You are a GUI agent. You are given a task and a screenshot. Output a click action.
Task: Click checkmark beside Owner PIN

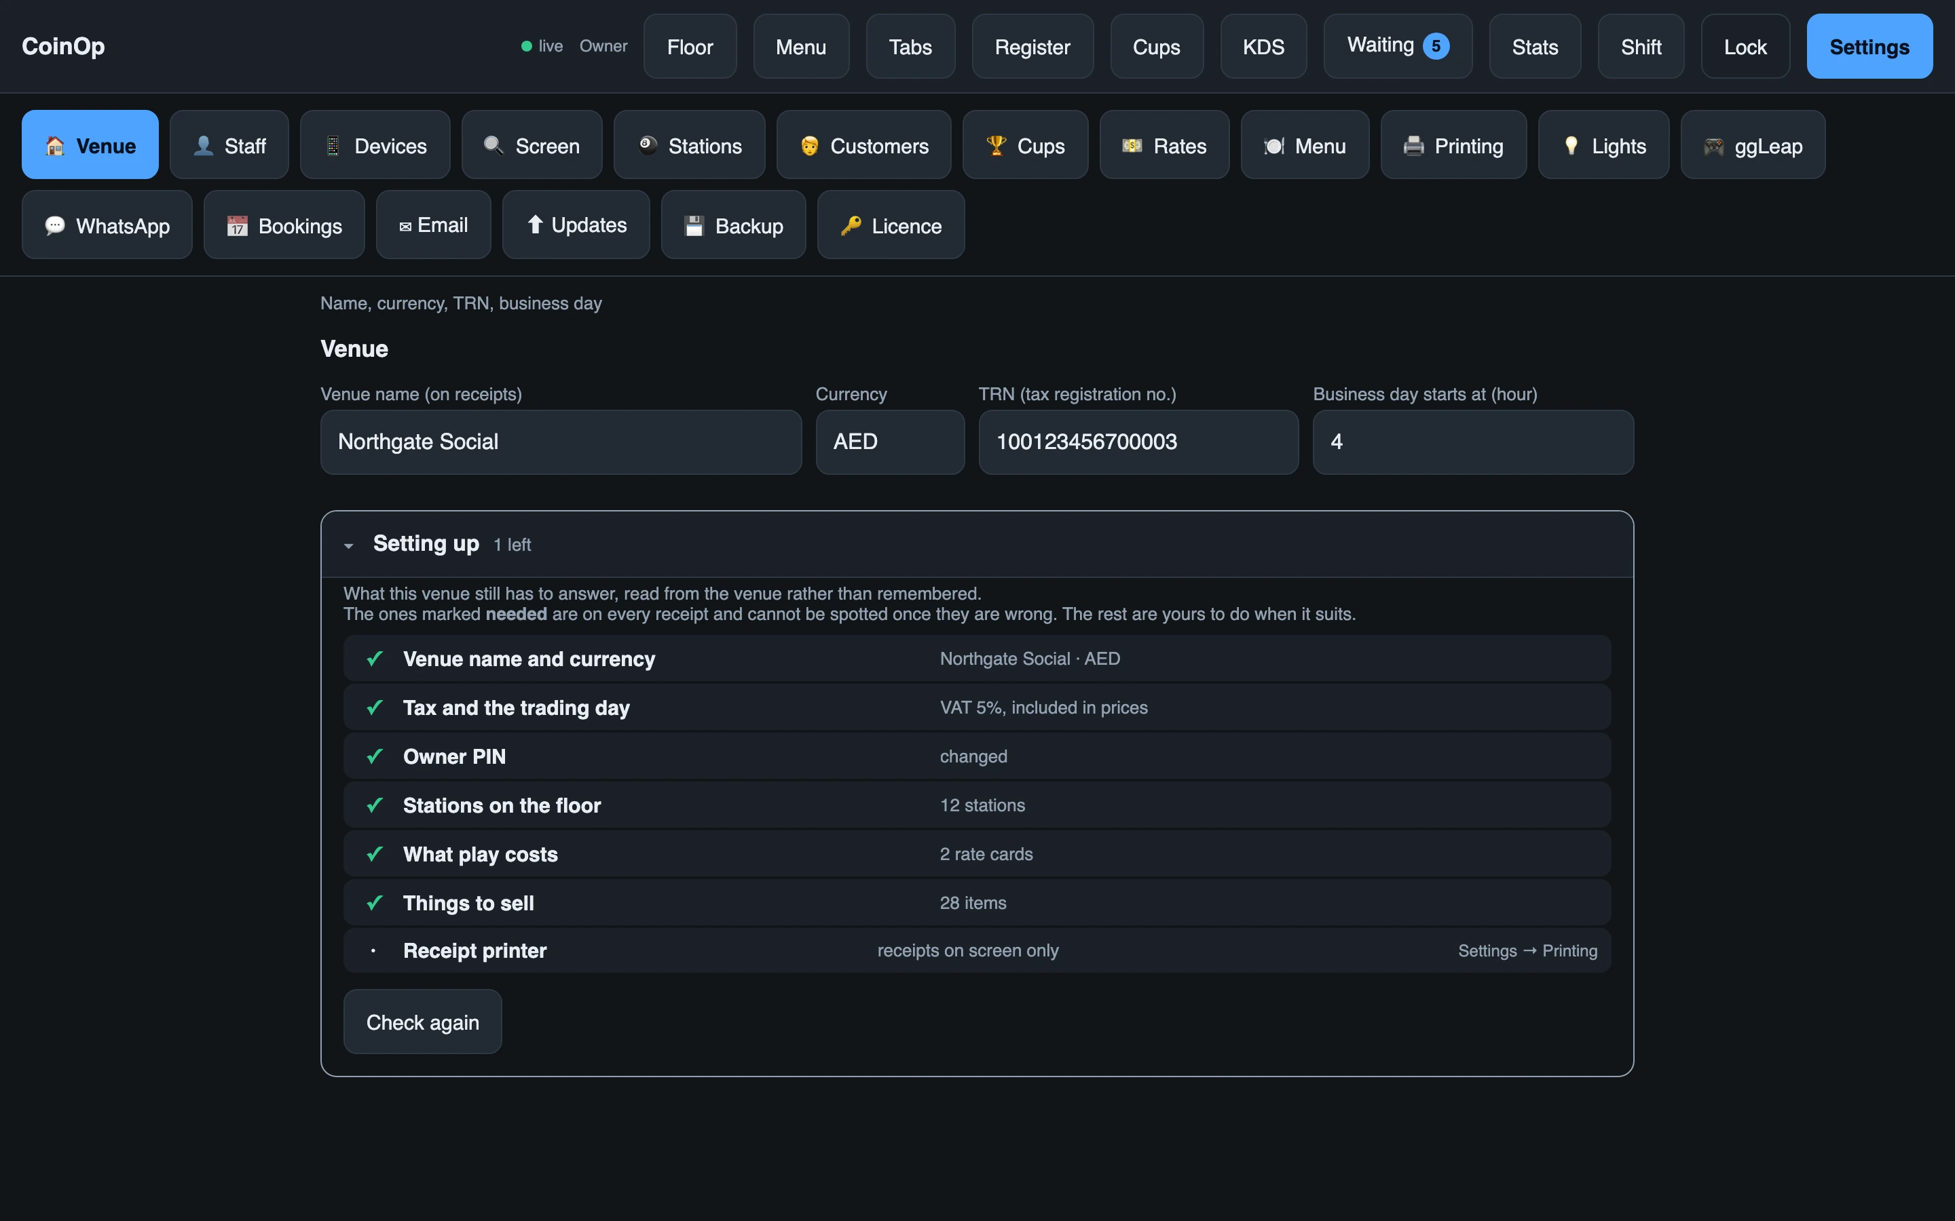coord(374,756)
